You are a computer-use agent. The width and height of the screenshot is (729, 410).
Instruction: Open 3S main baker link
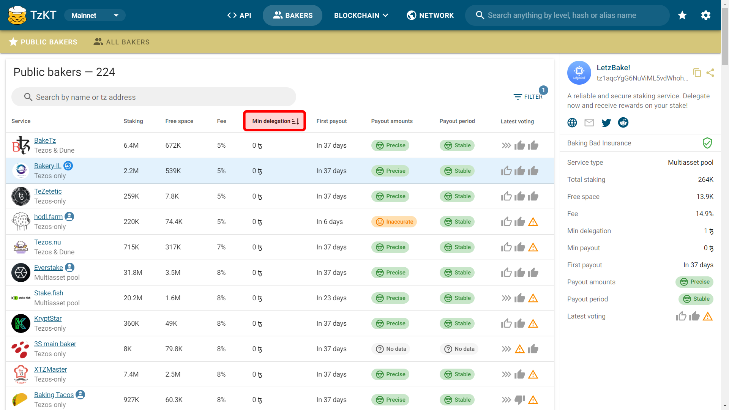pyautogui.click(x=55, y=344)
